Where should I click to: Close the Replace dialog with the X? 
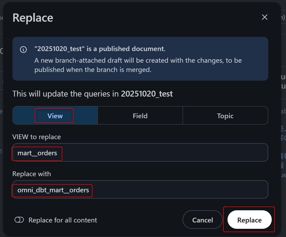click(x=265, y=17)
